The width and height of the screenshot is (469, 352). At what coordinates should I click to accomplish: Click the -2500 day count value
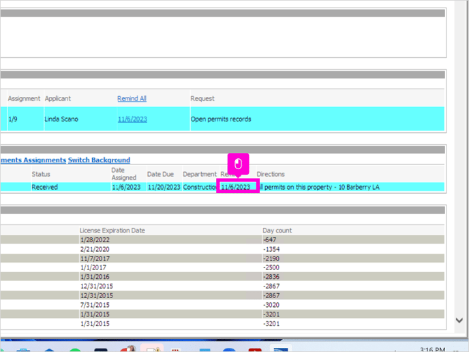271,267
